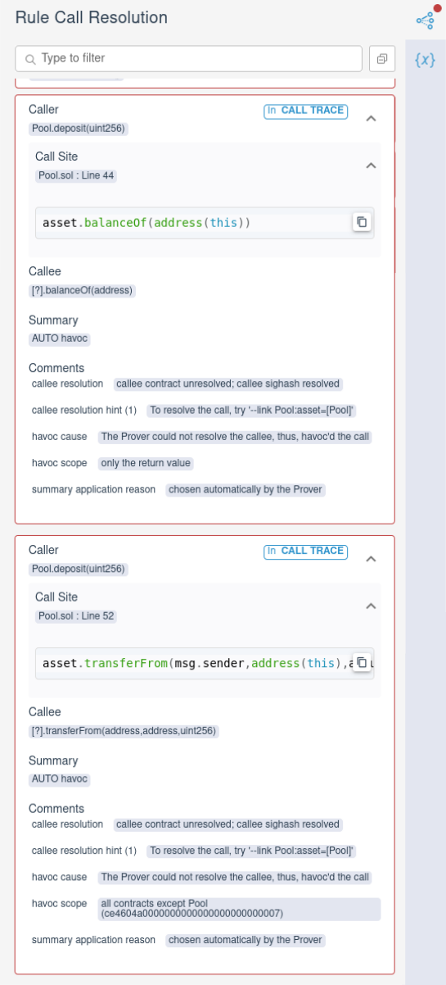Image resolution: width=446 pixels, height=985 pixels.
Task: Open the variables {x} side panel
Action: point(425,60)
